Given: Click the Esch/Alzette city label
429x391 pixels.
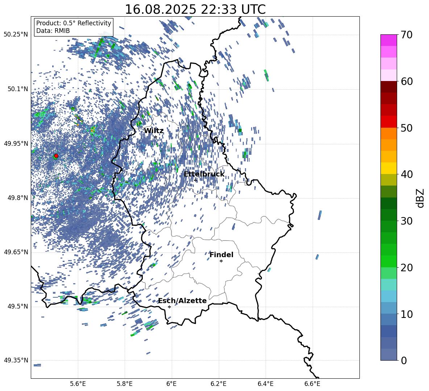Looking at the screenshot, I should pyautogui.click(x=183, y=301).
